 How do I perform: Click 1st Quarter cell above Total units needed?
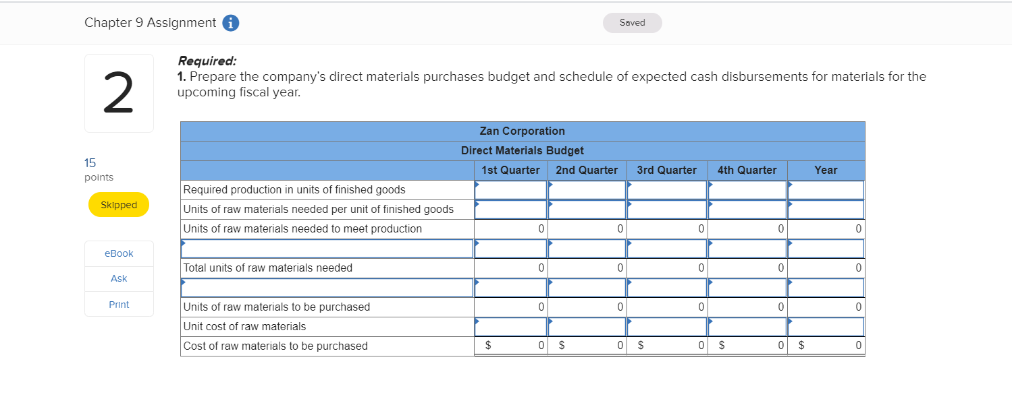click(x=510, y=249)
